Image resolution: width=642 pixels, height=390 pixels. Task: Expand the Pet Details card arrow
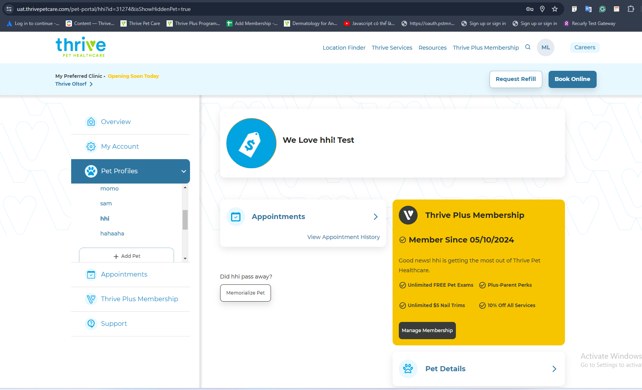tap(554, 369)
